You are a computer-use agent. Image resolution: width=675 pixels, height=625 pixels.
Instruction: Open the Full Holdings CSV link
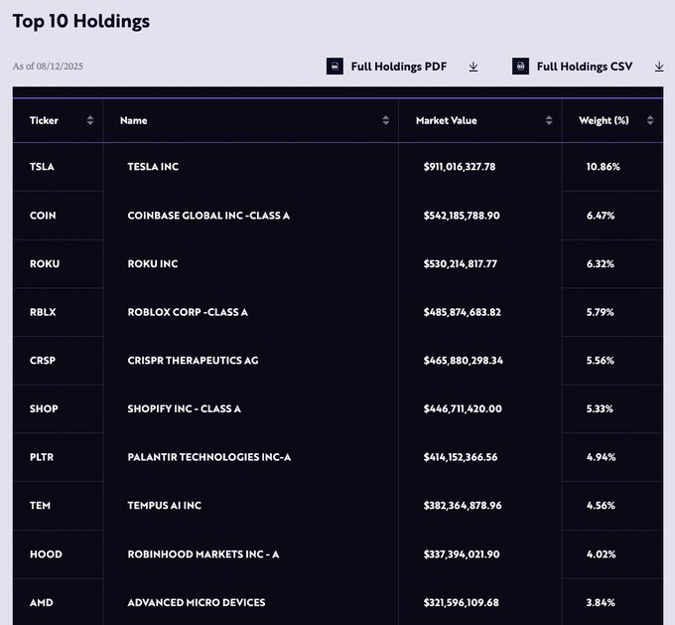point(584,67)
